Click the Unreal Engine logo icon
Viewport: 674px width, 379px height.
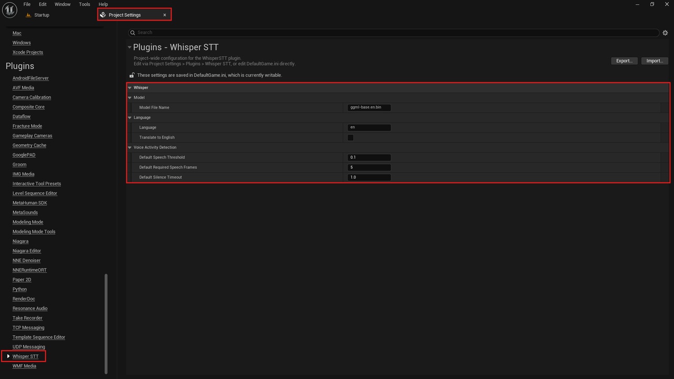tap(9, 10)
